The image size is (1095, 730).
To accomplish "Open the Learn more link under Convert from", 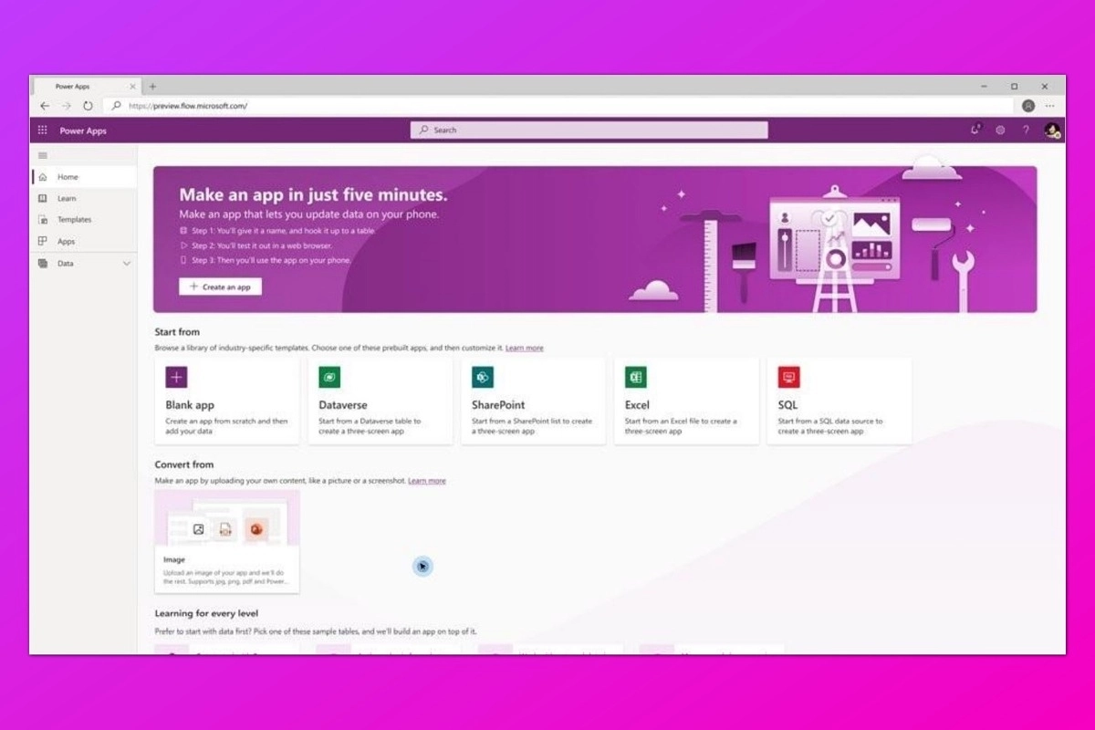I will click(x=426, y=480).
